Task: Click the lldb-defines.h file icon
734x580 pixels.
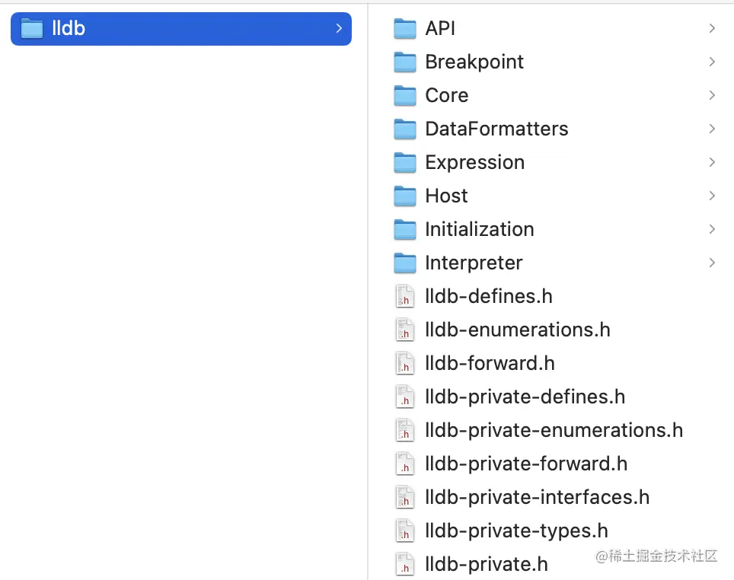Action: [x=405, y=296]
